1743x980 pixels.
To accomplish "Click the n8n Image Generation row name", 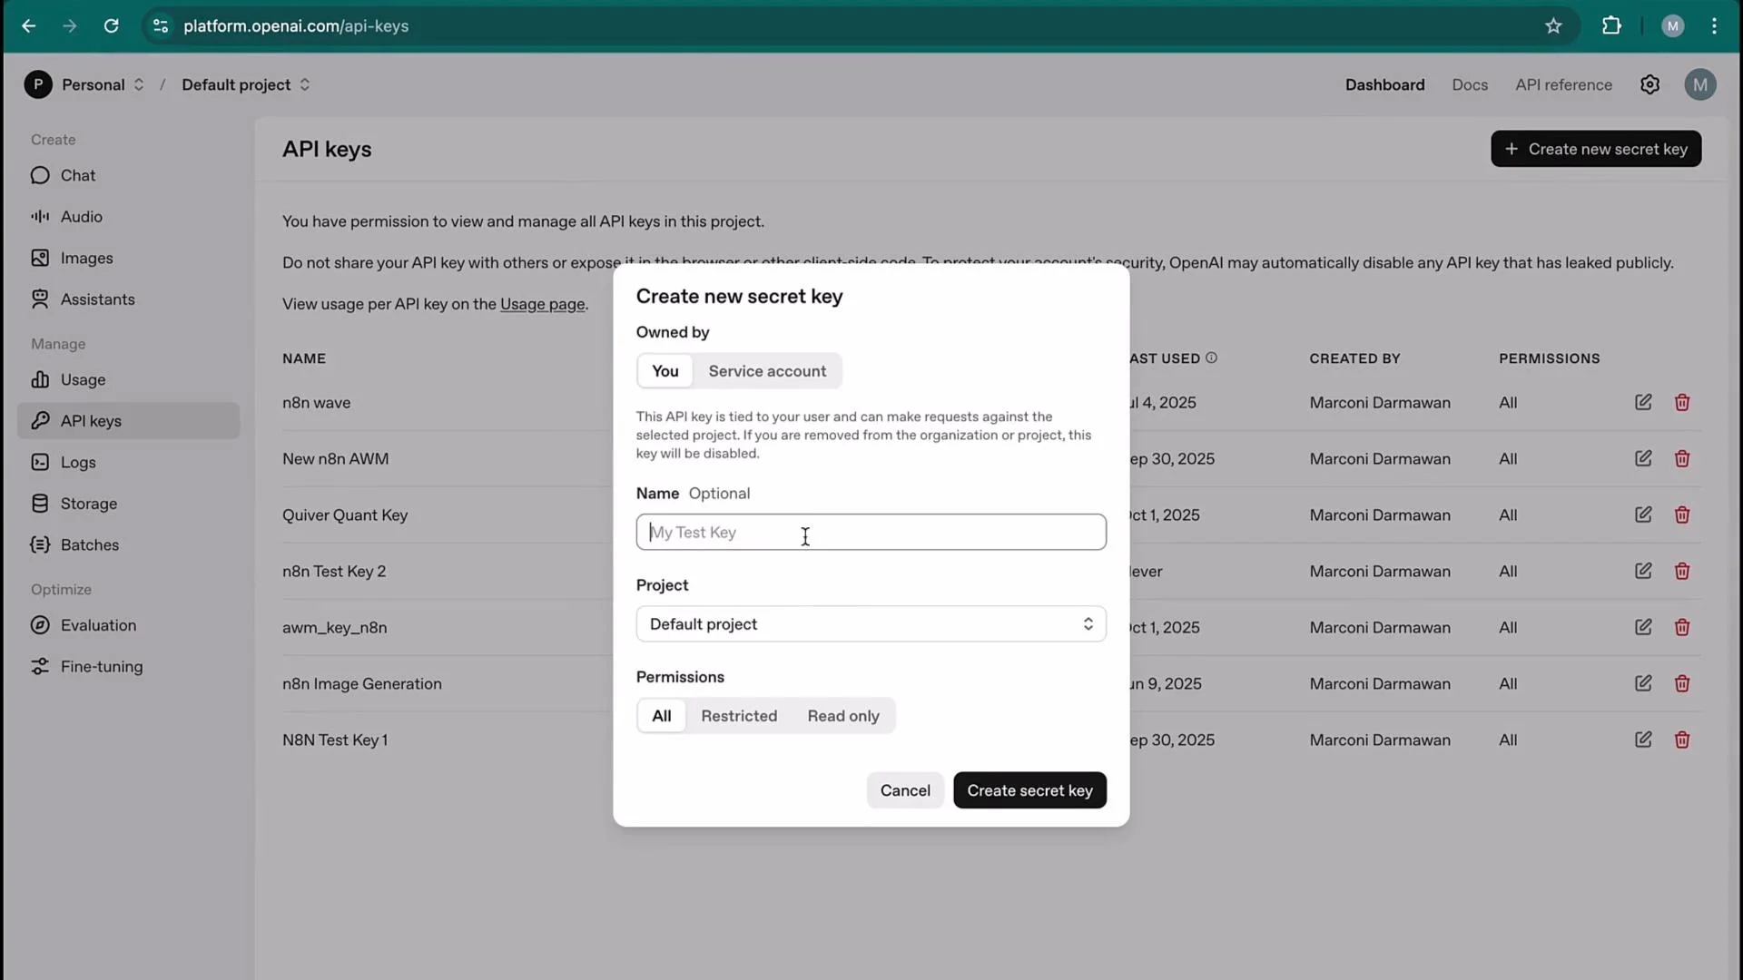I will pos(362,683).
